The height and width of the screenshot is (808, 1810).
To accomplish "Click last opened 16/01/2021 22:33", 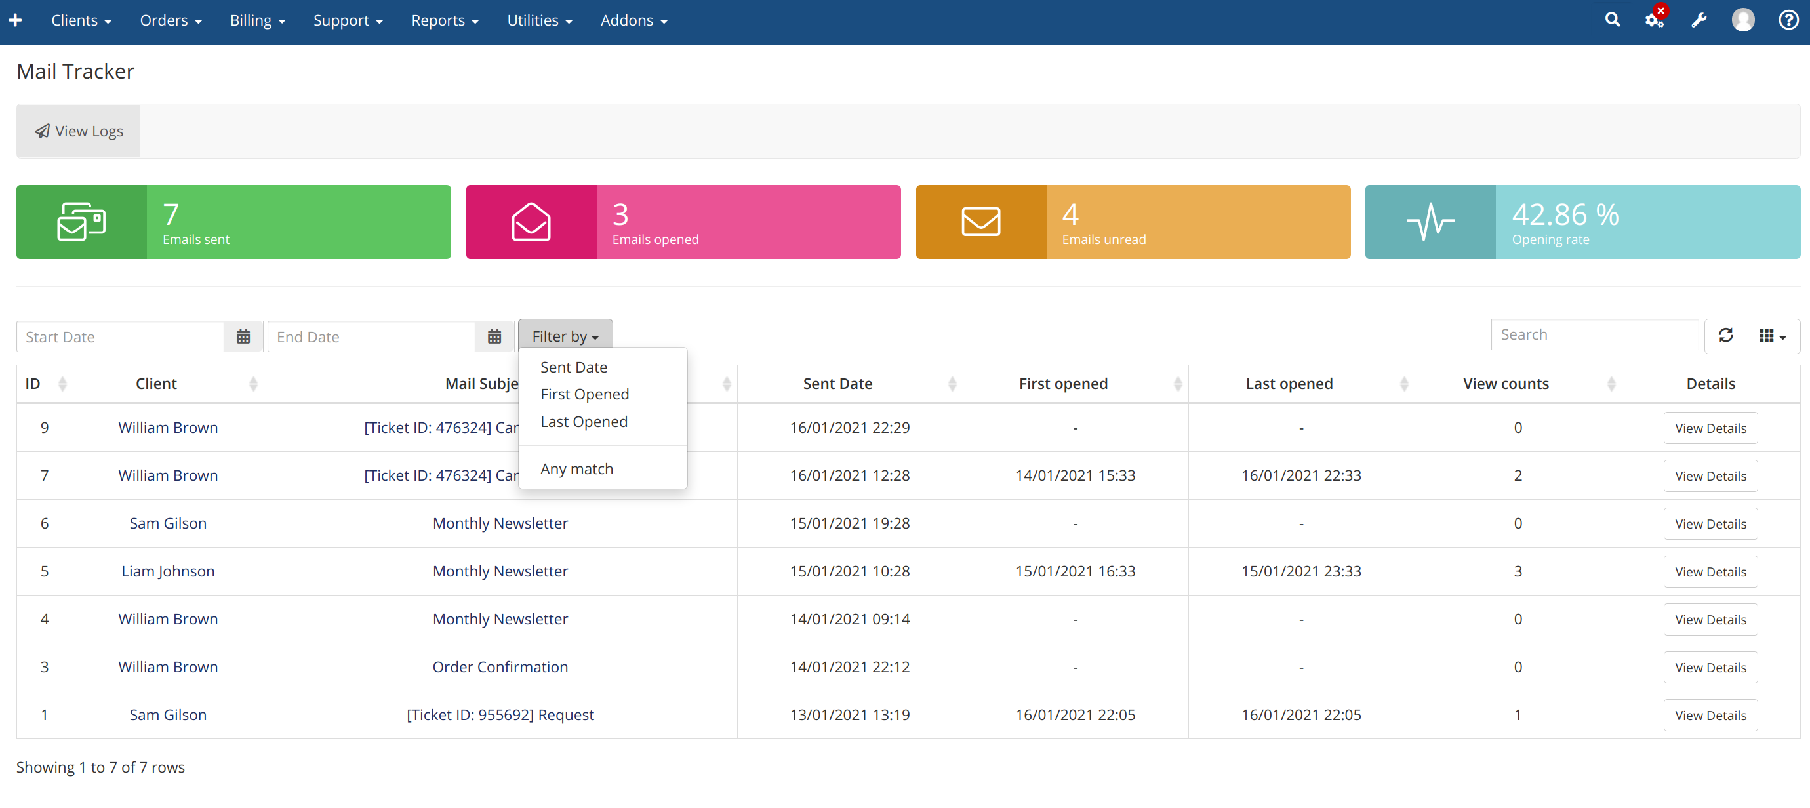I will (x=1300, y=475).
